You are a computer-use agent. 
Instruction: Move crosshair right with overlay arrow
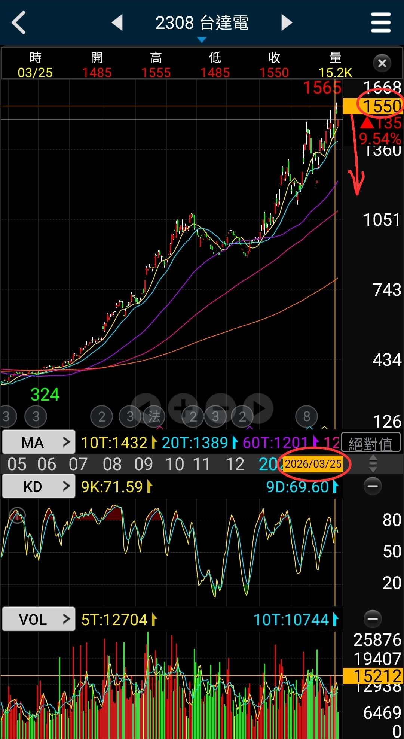coord(258,407)
